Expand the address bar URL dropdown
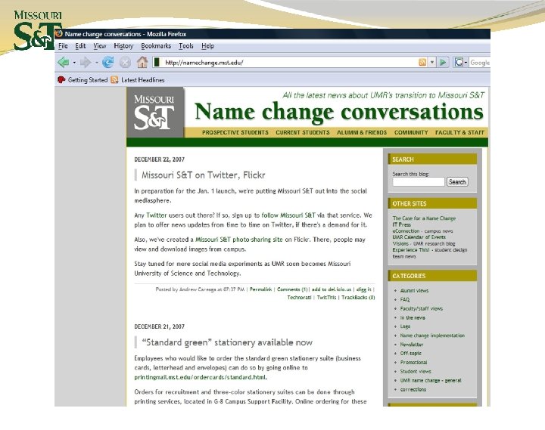This screenshot has width=545, height=430. pyautogui.click(x=432, y=63)
